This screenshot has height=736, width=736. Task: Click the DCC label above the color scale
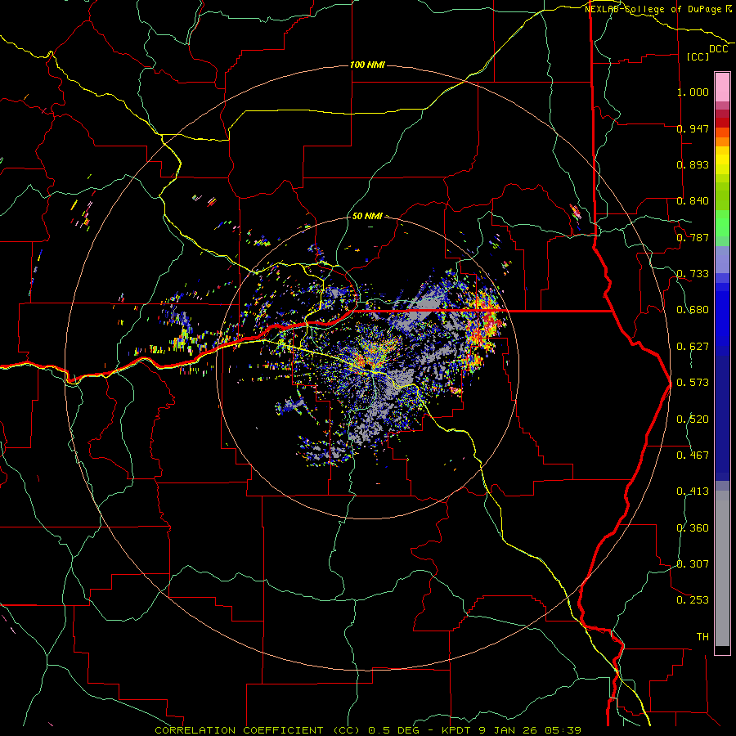(x=718, y=49)
